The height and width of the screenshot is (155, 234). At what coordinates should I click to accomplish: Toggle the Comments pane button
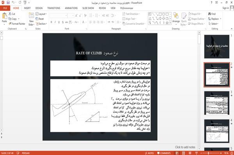pos(164,153)
